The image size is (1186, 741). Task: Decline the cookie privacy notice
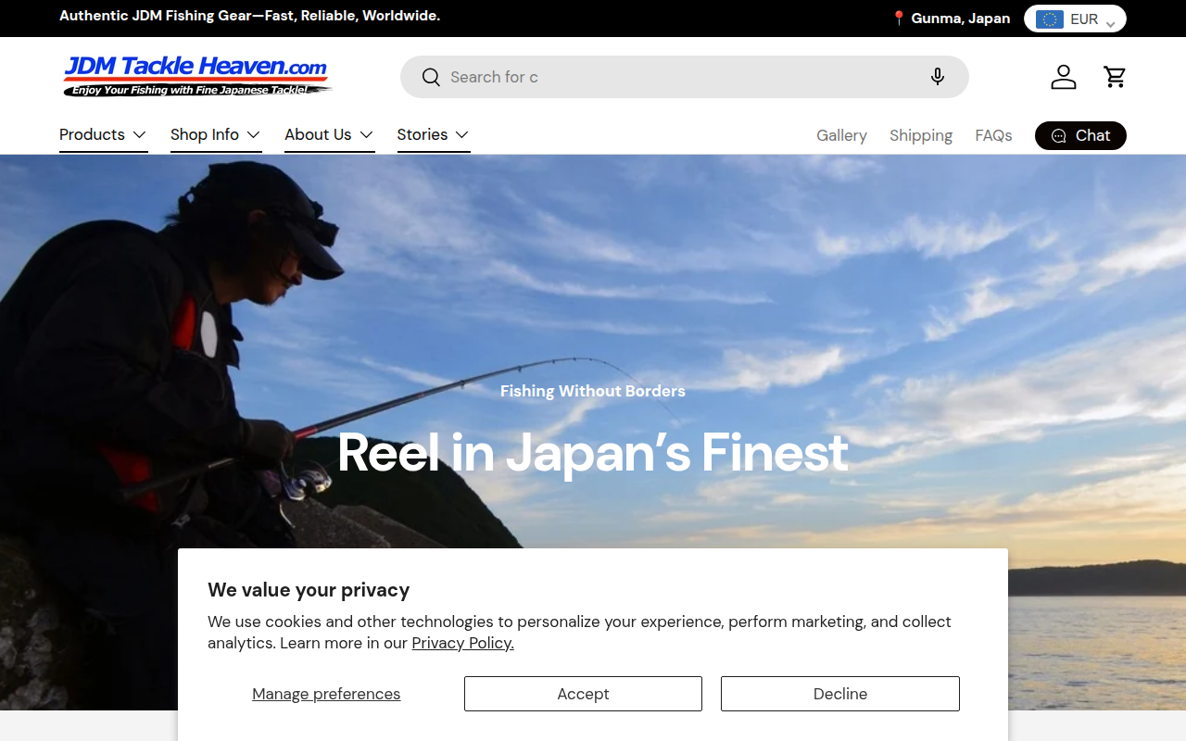[840, 694]
